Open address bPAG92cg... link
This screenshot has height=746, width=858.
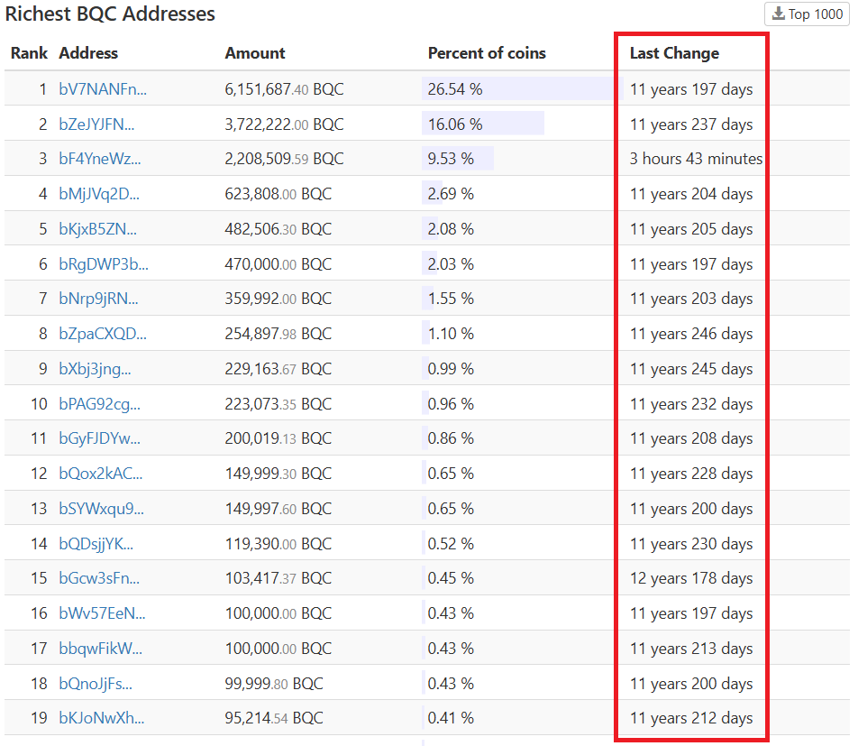[x=99, y=404]
